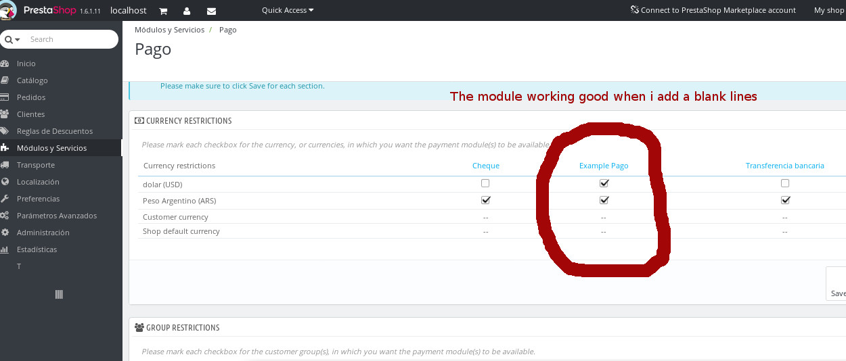The height and width of the screenshot is (361, 846).
Task: Toggle Transferencia bancaria checkbox for dolar (USD)
Action: click(785, 183)
